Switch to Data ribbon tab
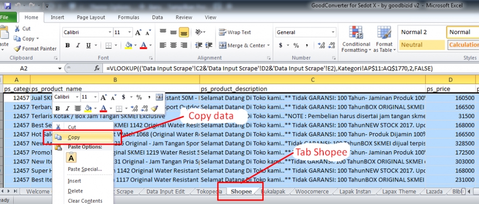This screenshot has width=479, height=204. pyautogui.click(x=157, y=17)
